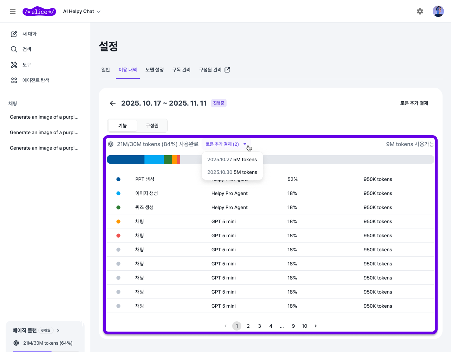This screenshot has width=451, height=352.
Task: Expand the AI Helpy Chat dropdown
Action: [82, 12]
